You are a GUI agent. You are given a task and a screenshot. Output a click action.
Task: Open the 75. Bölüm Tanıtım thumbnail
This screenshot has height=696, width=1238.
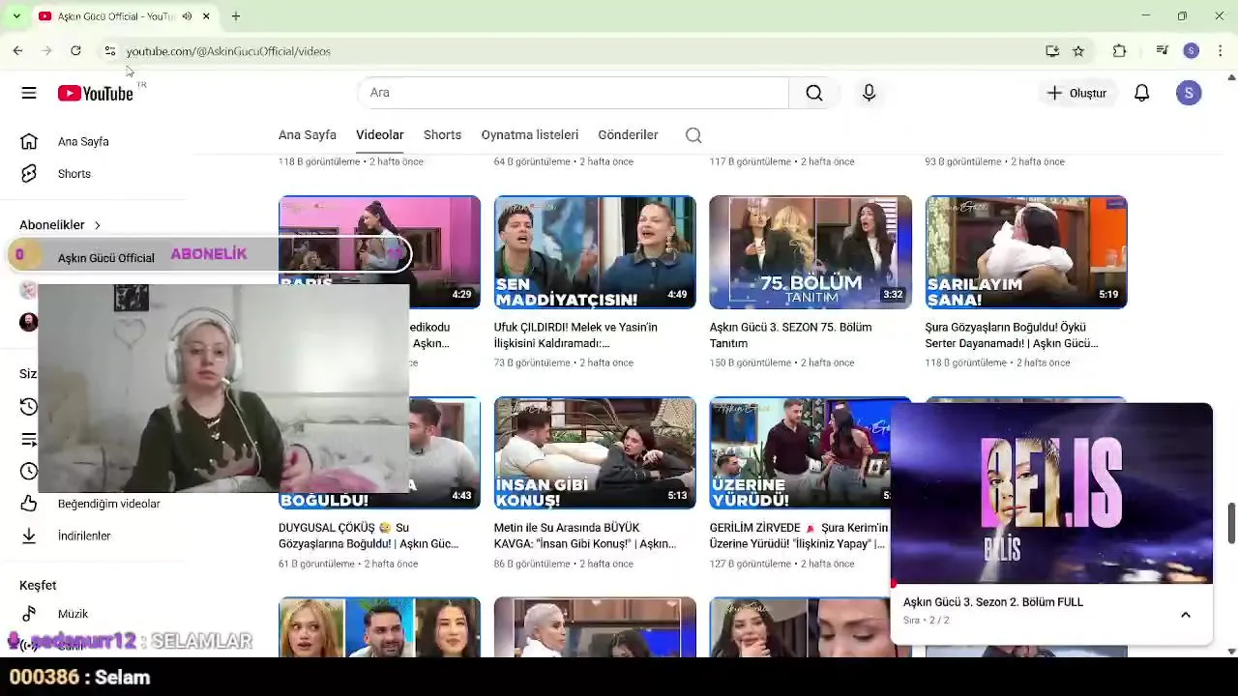(x=811, y=252)
